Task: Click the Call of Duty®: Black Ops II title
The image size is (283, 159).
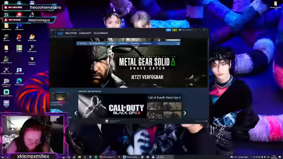Action: click(x=164, y=98)
